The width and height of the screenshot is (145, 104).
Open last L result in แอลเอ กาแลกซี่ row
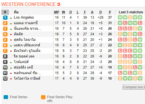point(140,23)
